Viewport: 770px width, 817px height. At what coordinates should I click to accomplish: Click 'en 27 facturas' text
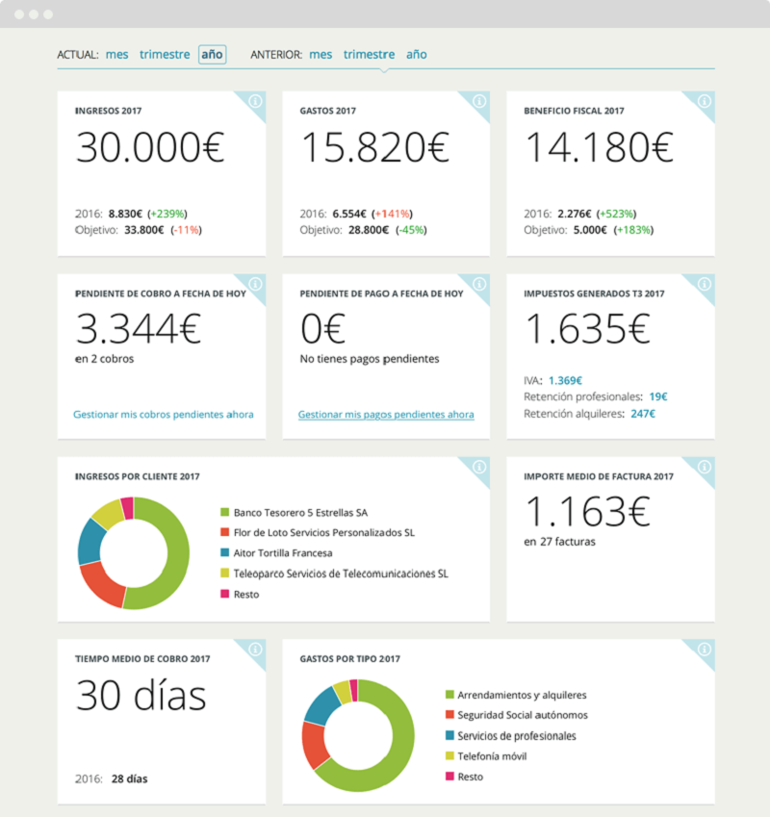point(559,542)
